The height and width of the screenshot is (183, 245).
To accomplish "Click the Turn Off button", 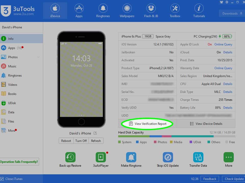I will [81, 141].
